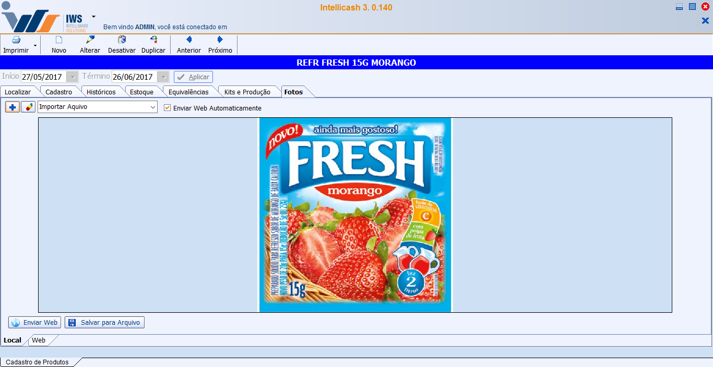This screenshot has height=367, width=713.
Task: Open the Imprimir dropdown arrow
Action: [x=35, y=45]
